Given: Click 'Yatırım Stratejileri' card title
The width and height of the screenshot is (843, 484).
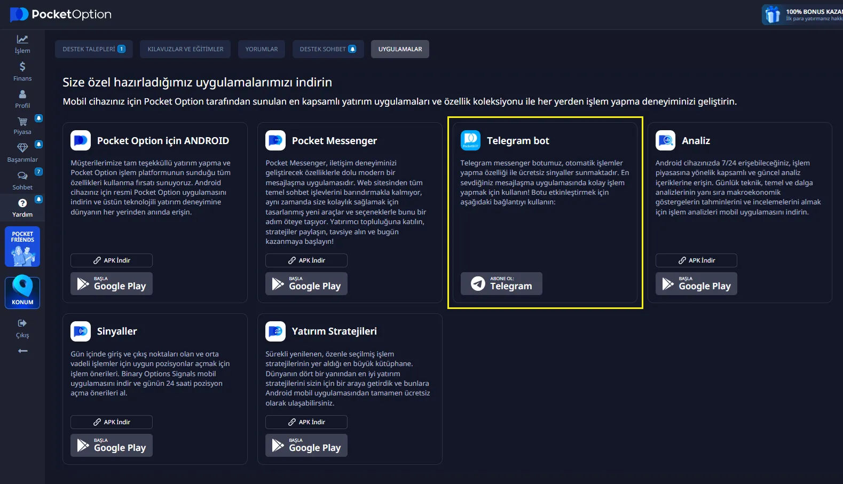Looking at the screenshot, I should [x=334, y=331].
